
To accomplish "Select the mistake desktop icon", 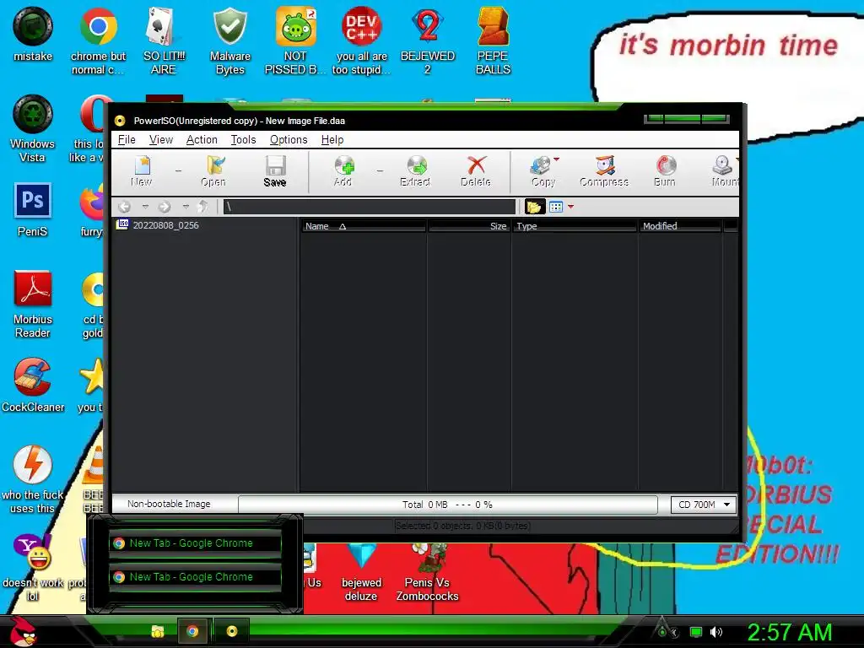I will (33, 35).
